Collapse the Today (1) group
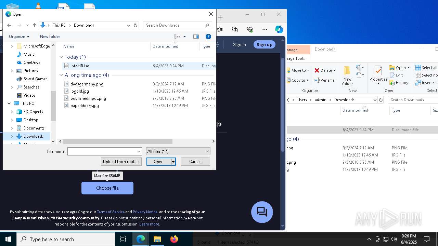 pos(61,57)
